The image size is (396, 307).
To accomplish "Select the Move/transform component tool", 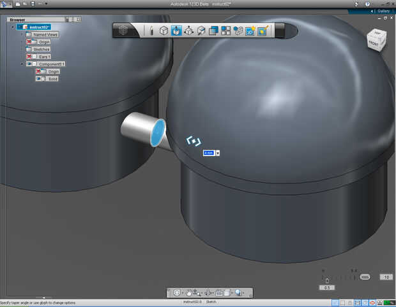I will [188, 31].
